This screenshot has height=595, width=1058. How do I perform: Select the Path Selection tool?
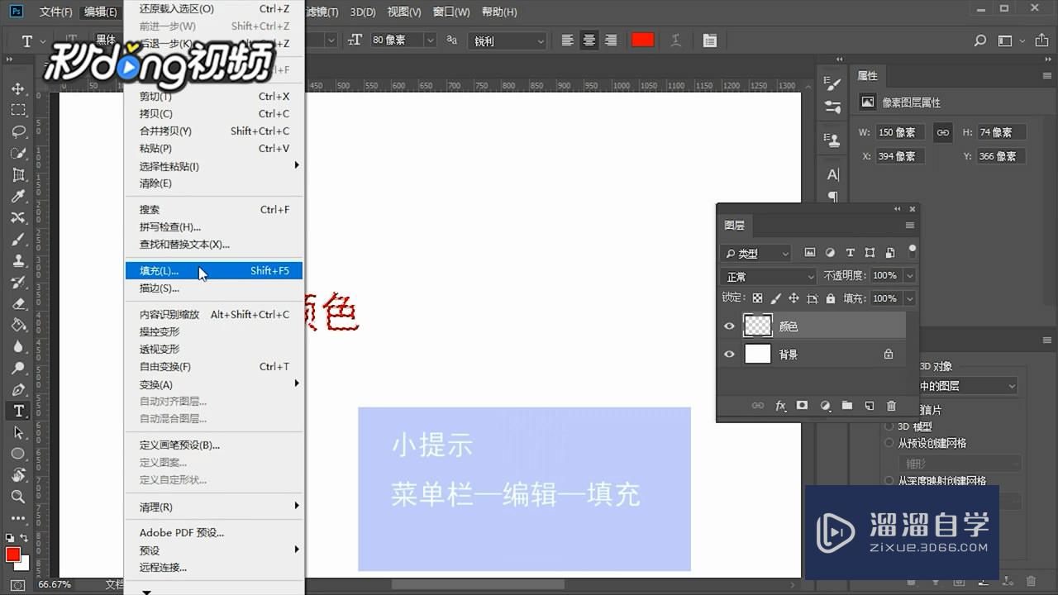point(18,432)
